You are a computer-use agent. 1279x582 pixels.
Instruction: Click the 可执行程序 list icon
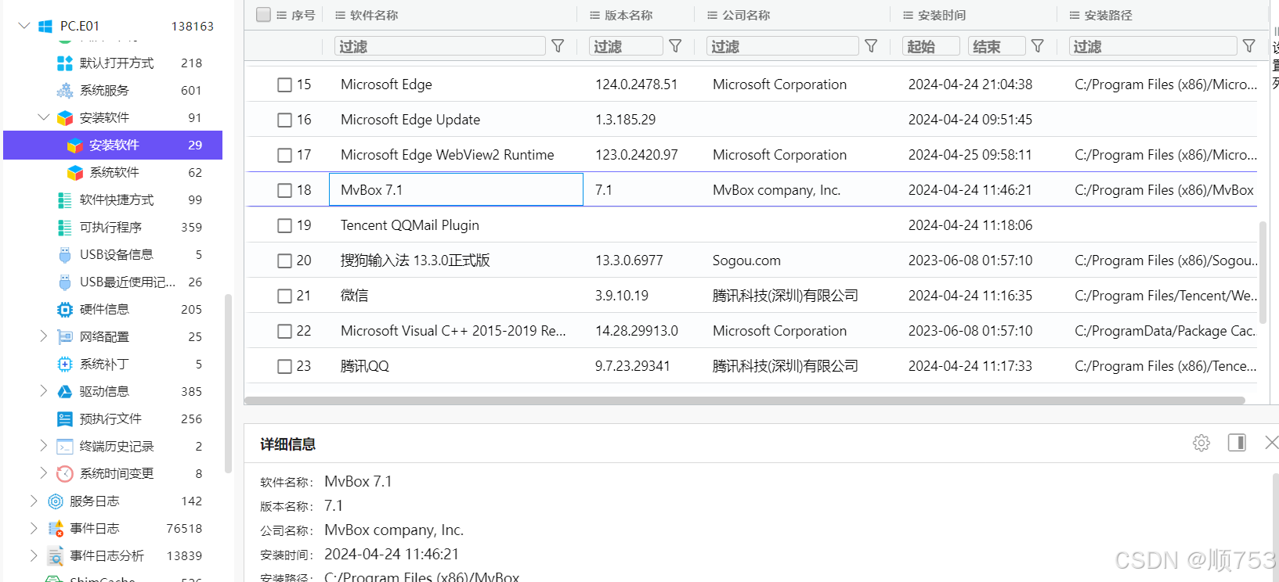pyautogui.click(x=65, y=228)
